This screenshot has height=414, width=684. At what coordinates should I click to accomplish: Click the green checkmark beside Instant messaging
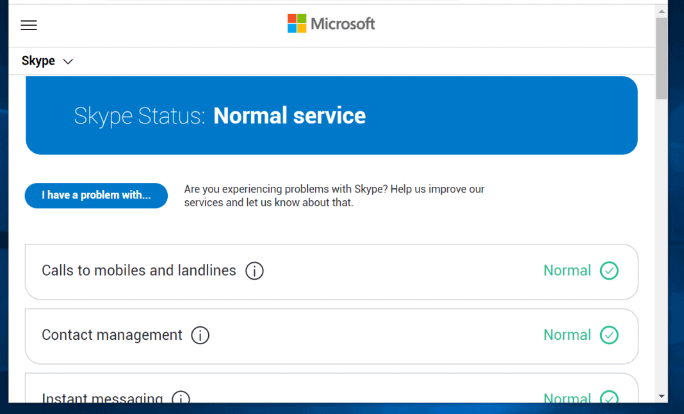pos(609,398)
